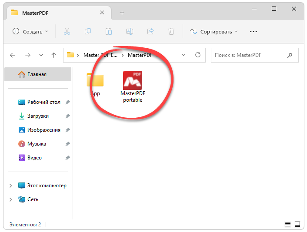Go up one folder level
This screenshot has height=232, width=307.
coord(53,55)
